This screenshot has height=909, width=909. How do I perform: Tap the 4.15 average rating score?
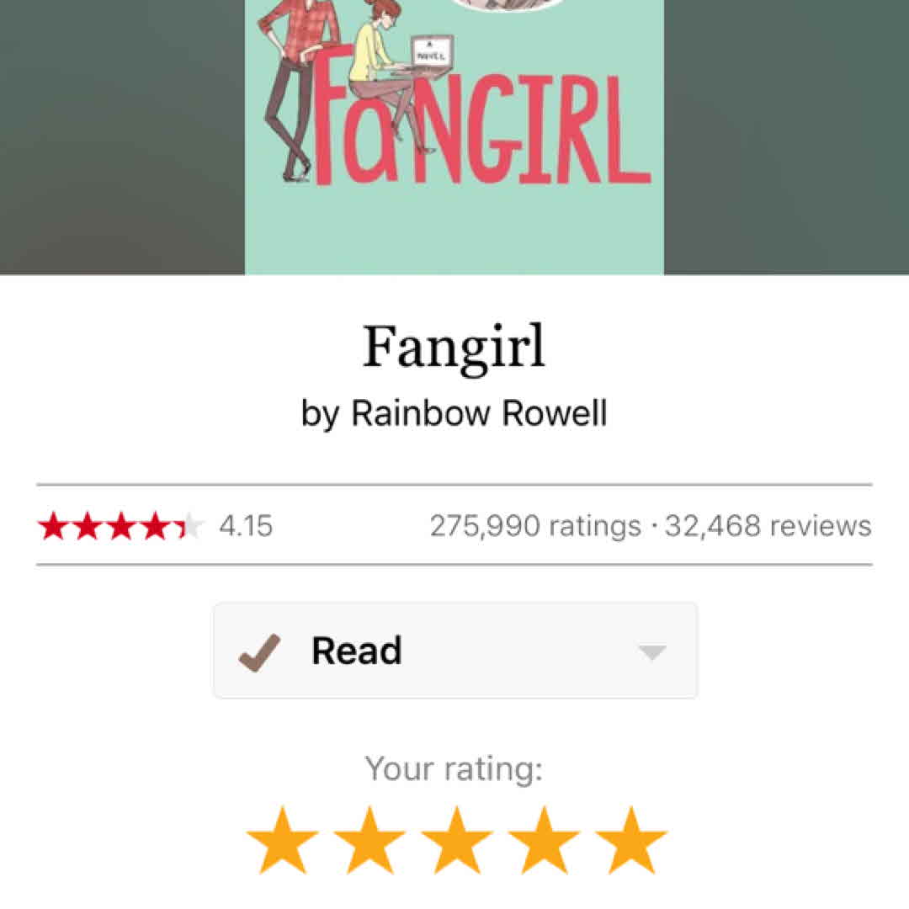click(x=246, y=526)
